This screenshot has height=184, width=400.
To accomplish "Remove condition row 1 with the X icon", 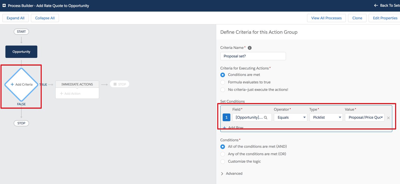I will (x=388, y=118).
